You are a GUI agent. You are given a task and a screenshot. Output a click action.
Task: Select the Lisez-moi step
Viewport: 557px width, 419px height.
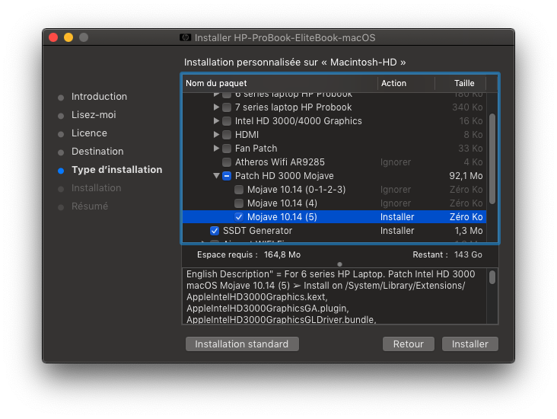coord(94,115)
